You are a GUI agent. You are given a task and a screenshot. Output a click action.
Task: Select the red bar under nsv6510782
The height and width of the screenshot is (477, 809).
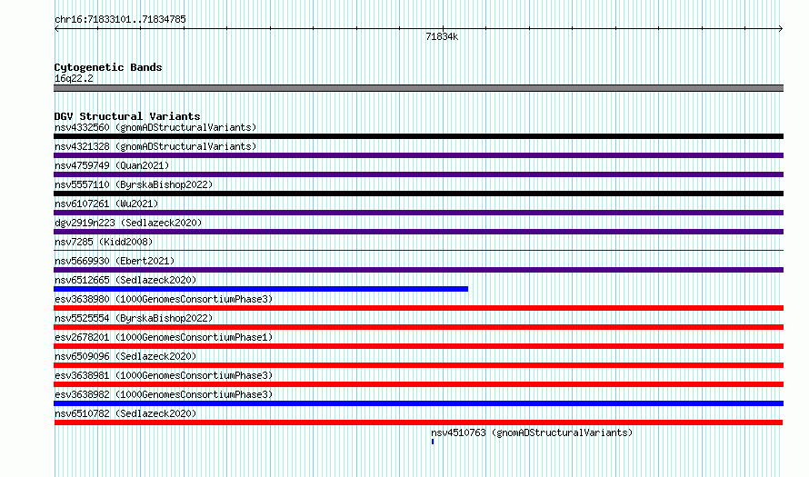click(418, 422)
